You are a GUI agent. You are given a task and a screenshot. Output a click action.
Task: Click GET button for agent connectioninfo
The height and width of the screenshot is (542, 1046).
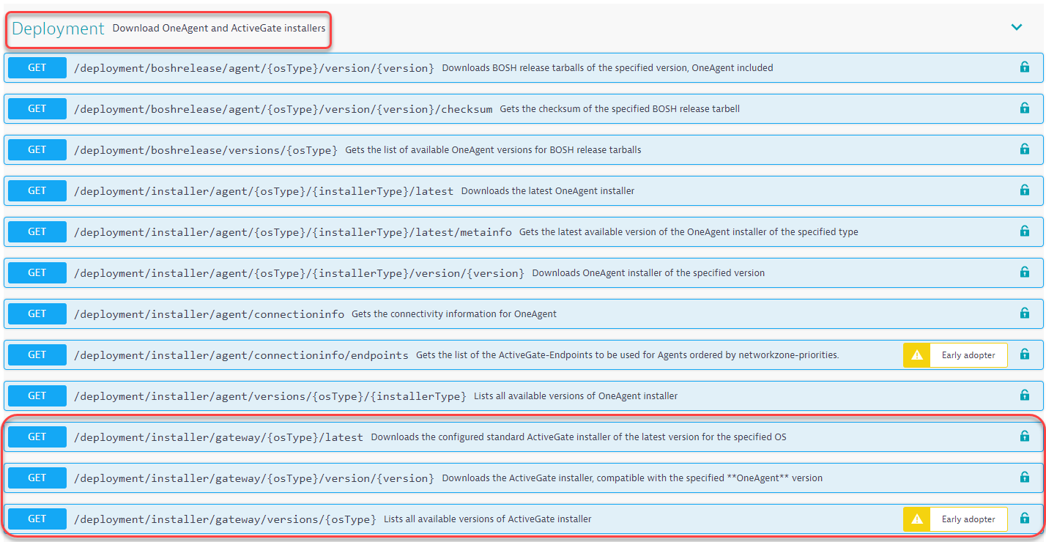click(37, 313)
